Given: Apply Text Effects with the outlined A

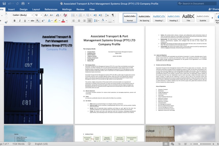Looking at the screenshot, I should [49, 21].
